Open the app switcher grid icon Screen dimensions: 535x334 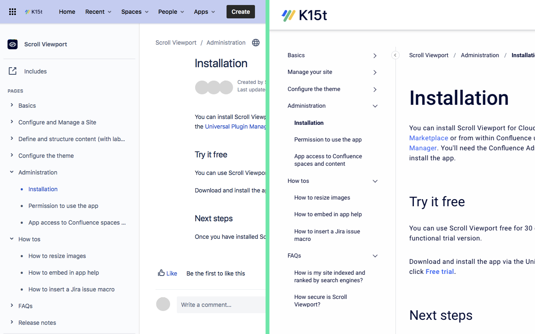13,12
